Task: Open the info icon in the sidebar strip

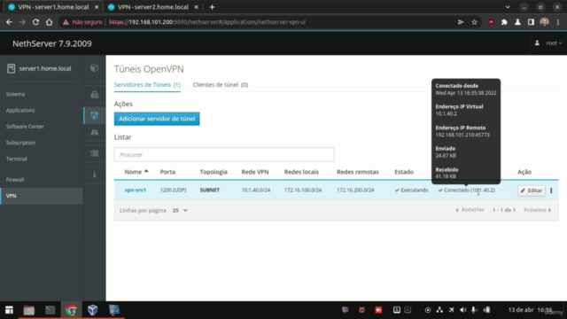Action: point(95,175)
